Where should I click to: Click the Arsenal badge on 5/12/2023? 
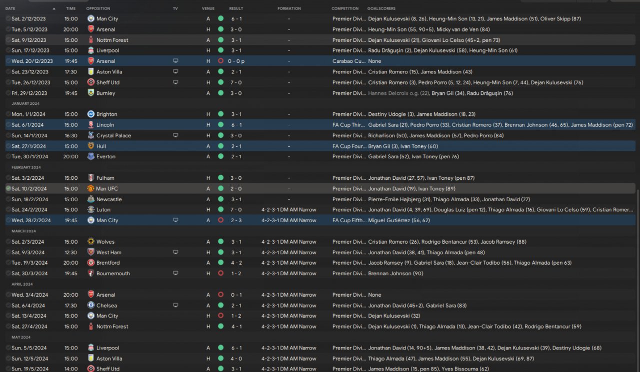coord(91,29)
